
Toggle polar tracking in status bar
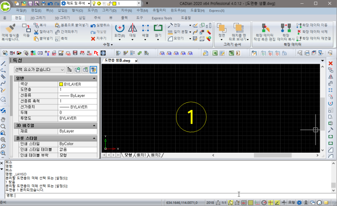pyautogui.click(x=264, y=202)
